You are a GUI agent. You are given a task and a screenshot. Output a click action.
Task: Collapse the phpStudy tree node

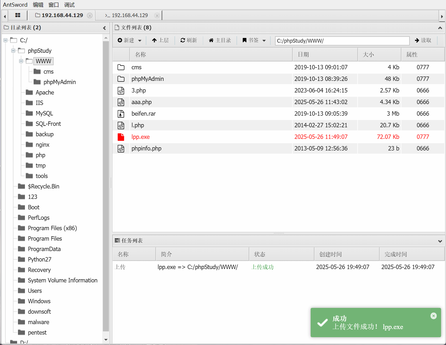point(13,51)
